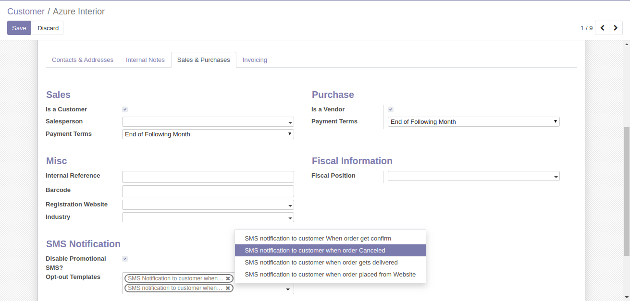The height and width of the screenshot is (301, 630).
Task: Open the Invoicing tab
Action: pyautogui.click(x=255, y=60)
